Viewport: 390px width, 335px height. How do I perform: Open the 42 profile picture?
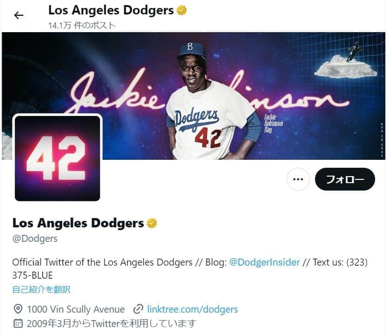(57, 158)
